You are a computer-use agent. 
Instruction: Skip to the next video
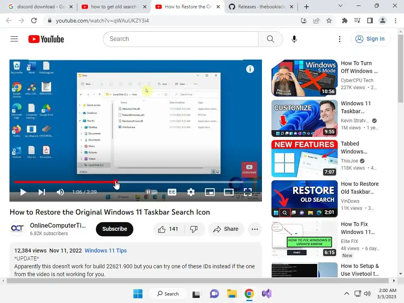pyautogui.click(x=42, y=192)
